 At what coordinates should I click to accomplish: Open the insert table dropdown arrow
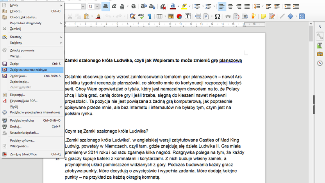pyautogui.click(x=165, y=16)
